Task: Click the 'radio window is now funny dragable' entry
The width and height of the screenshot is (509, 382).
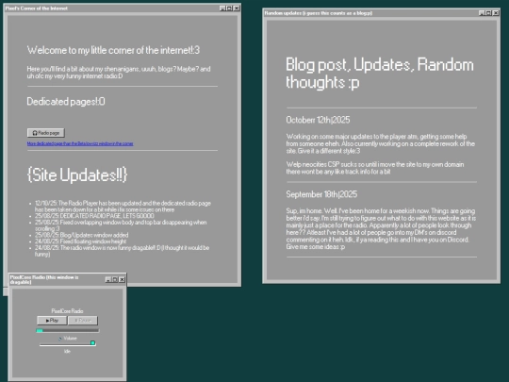Action: click(122, 251)
